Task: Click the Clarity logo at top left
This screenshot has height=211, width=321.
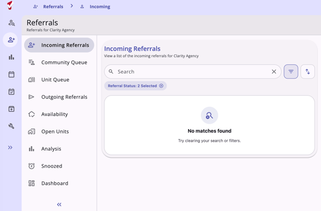Action: pyautogui.click(x=10, y=5)
